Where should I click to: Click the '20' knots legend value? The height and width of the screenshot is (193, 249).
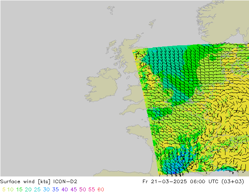28,189
